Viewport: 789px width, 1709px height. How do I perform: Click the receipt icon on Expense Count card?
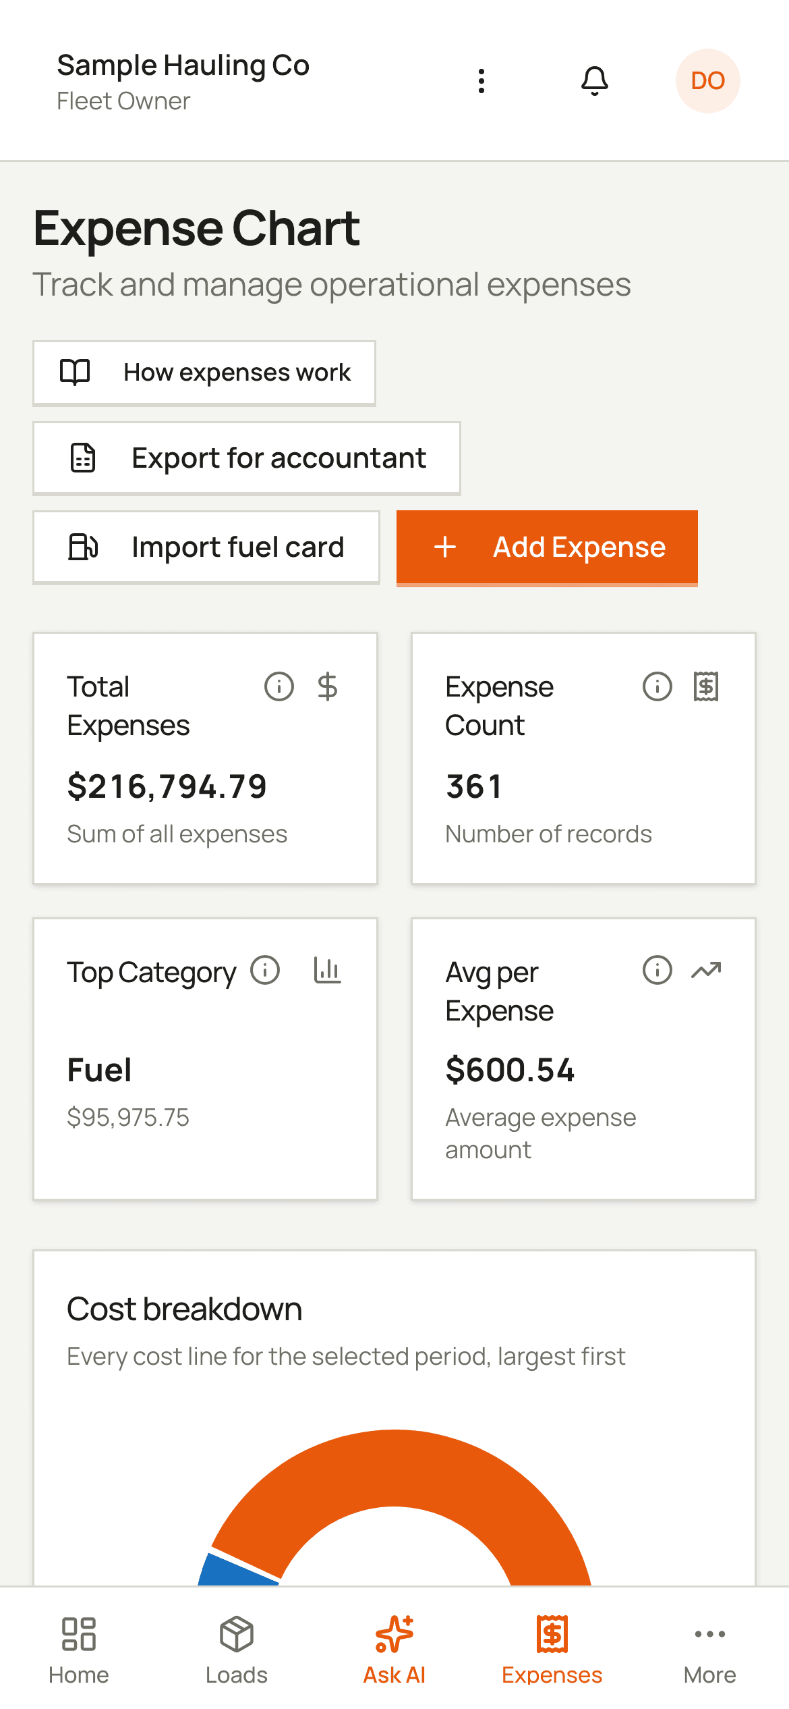click(706, 686)
